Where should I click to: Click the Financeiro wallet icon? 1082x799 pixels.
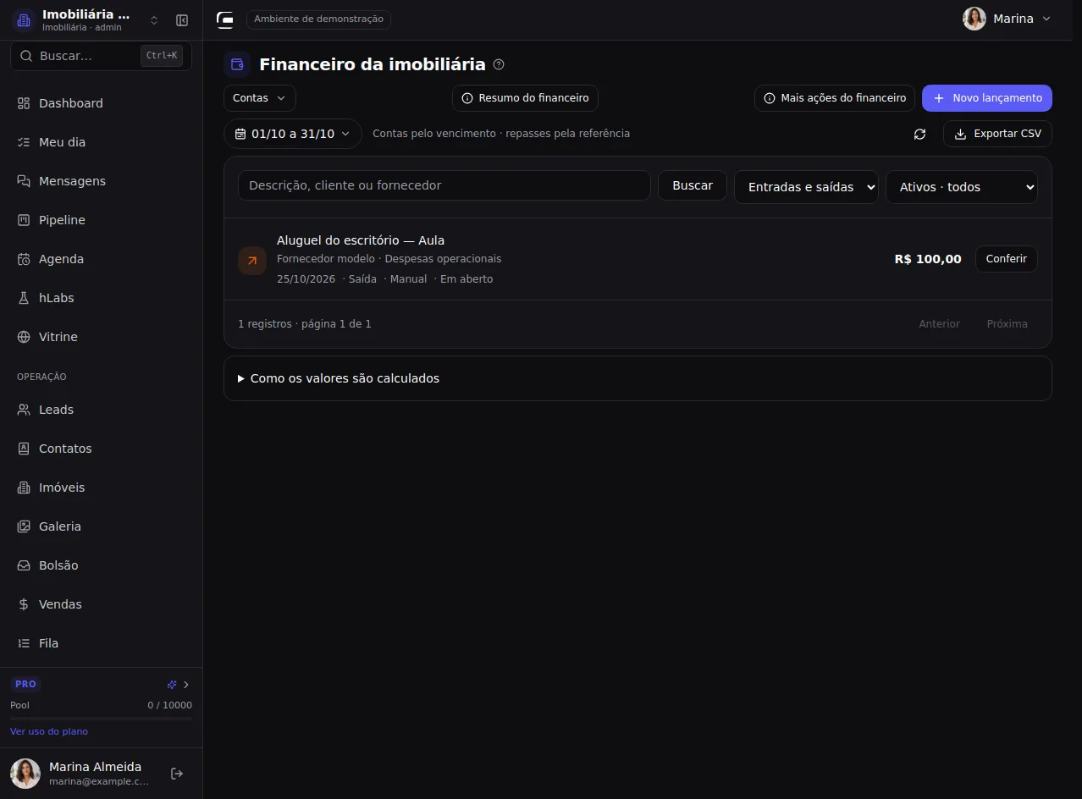coord(237,64)
